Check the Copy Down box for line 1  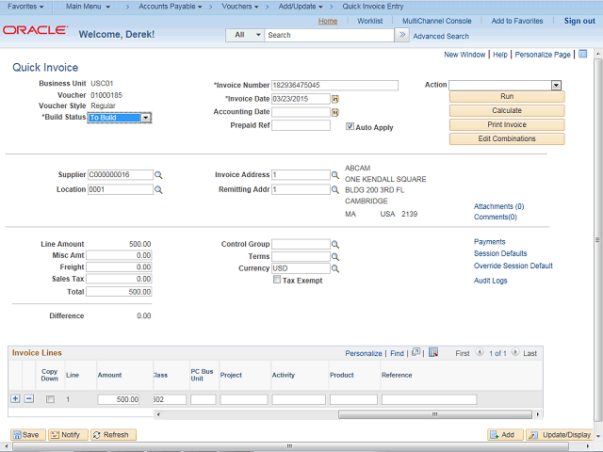(50, 399)
